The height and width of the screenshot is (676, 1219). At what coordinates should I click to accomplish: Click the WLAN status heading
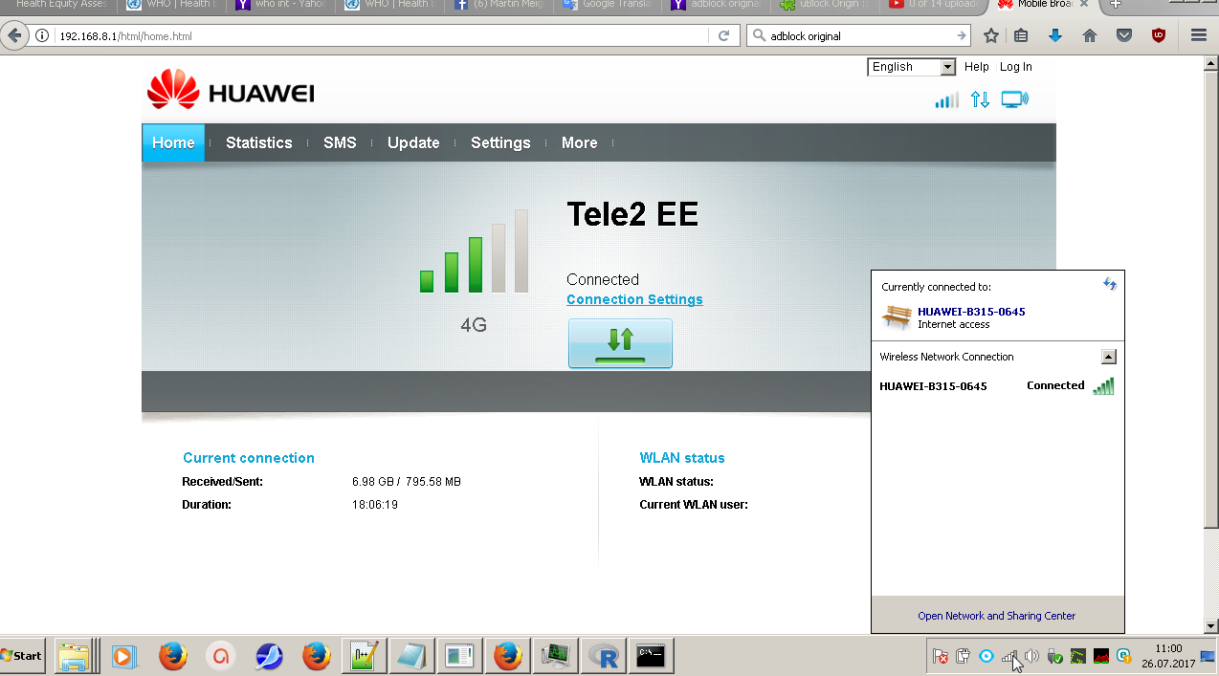(682, 458)
